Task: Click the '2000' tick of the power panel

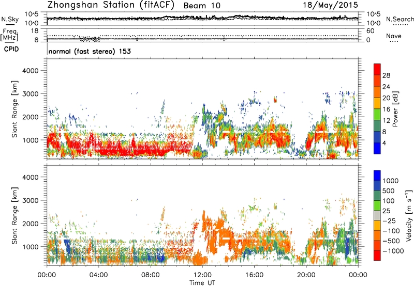Action: tap(31, 117)
